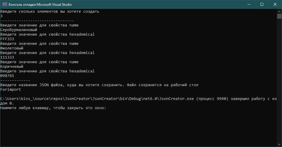This screenshot has height=147, width=282.
Task: Click the text 'Серобурмалиновый'
Action: [x=19, y=30]
